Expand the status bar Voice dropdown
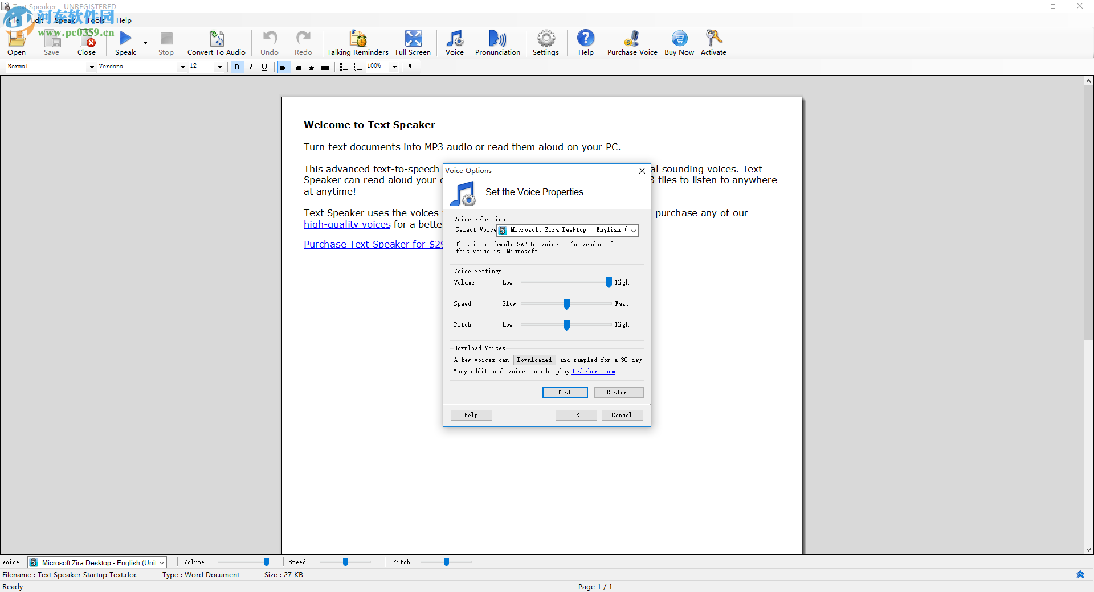 click(161, 562)
